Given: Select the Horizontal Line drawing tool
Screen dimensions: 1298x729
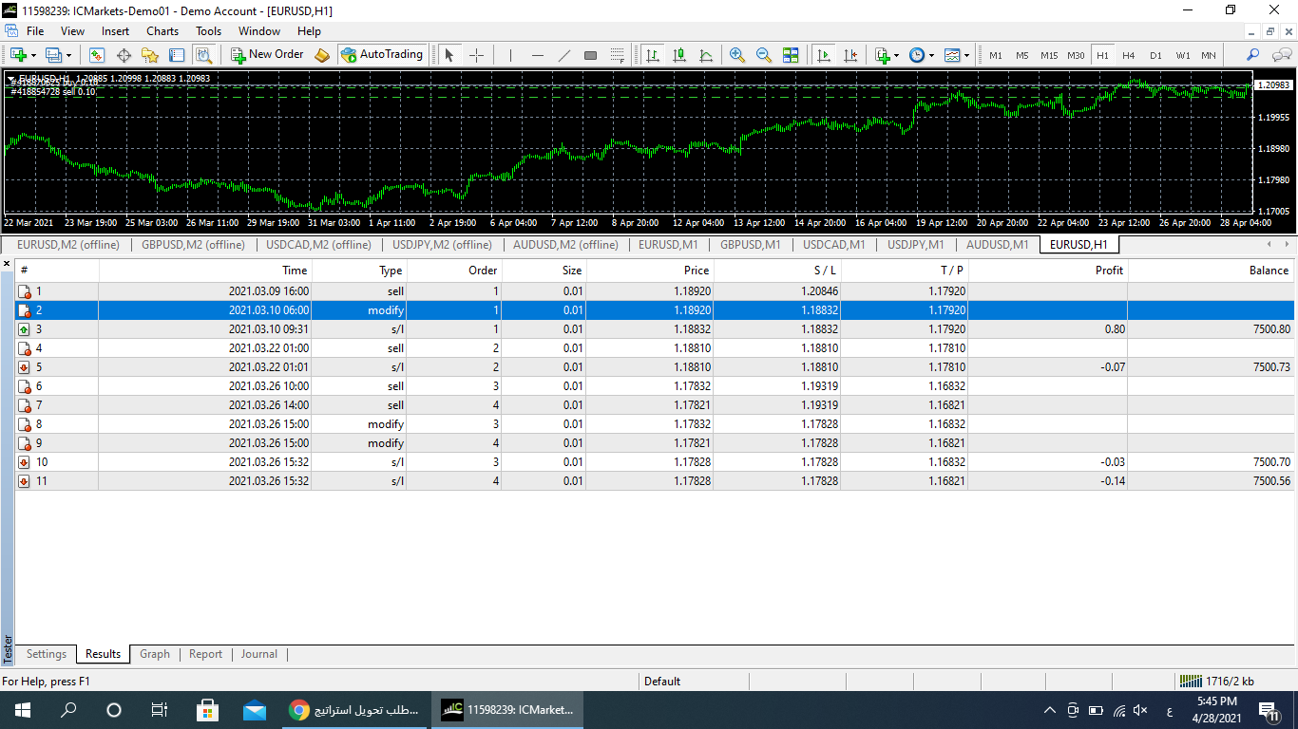Looking at the screenshot, I should coord(537,55).
